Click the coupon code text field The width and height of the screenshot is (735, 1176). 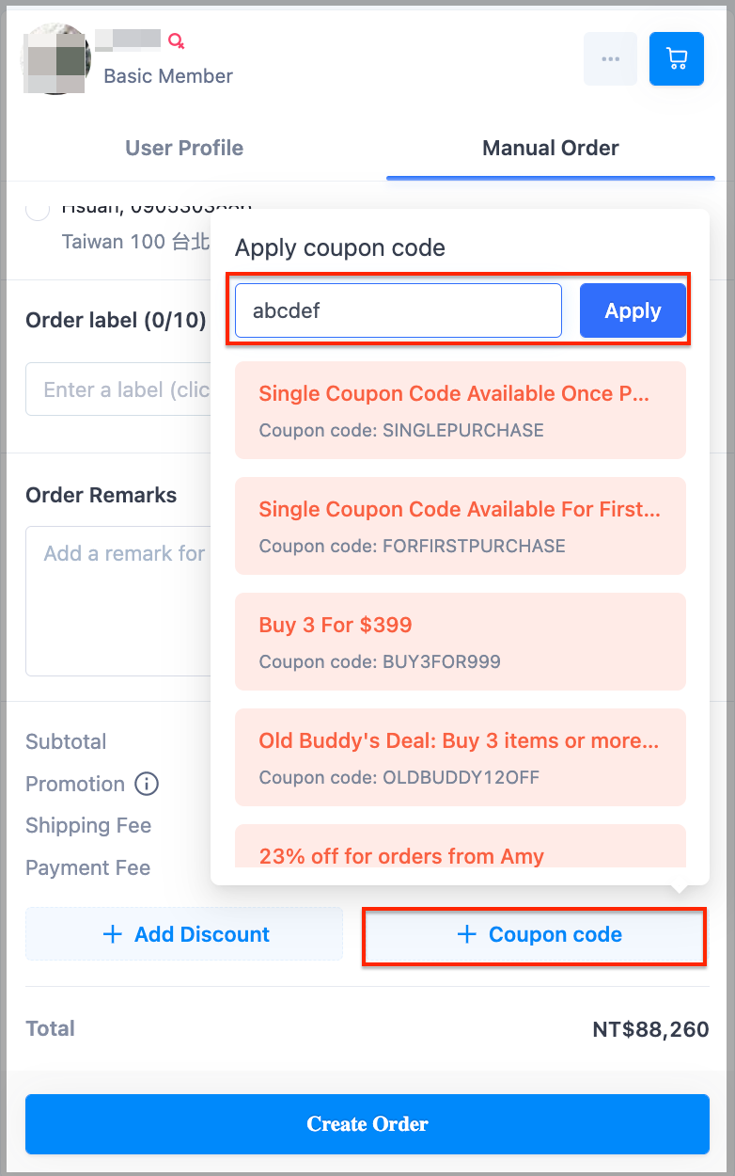tap(399, 310)
